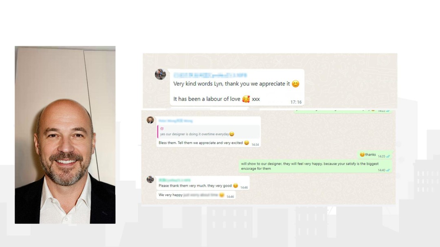This screenshot has width=440, height=247.
Task: Click the blurred contact name above 'Bless them'
Action: point(176,121)
